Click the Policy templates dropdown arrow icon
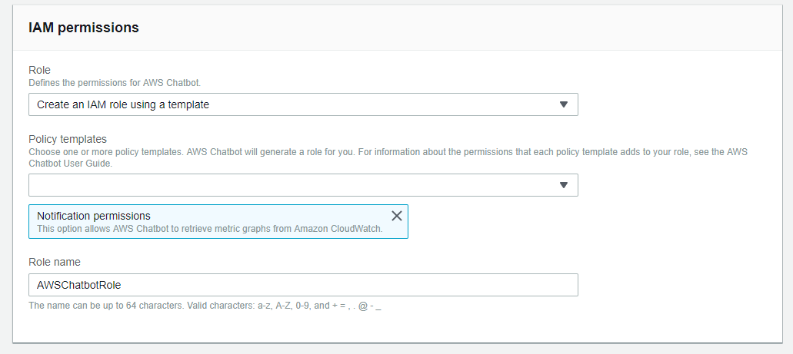The height and width of the screenshot is (354, 793). [x=563, y=185]
